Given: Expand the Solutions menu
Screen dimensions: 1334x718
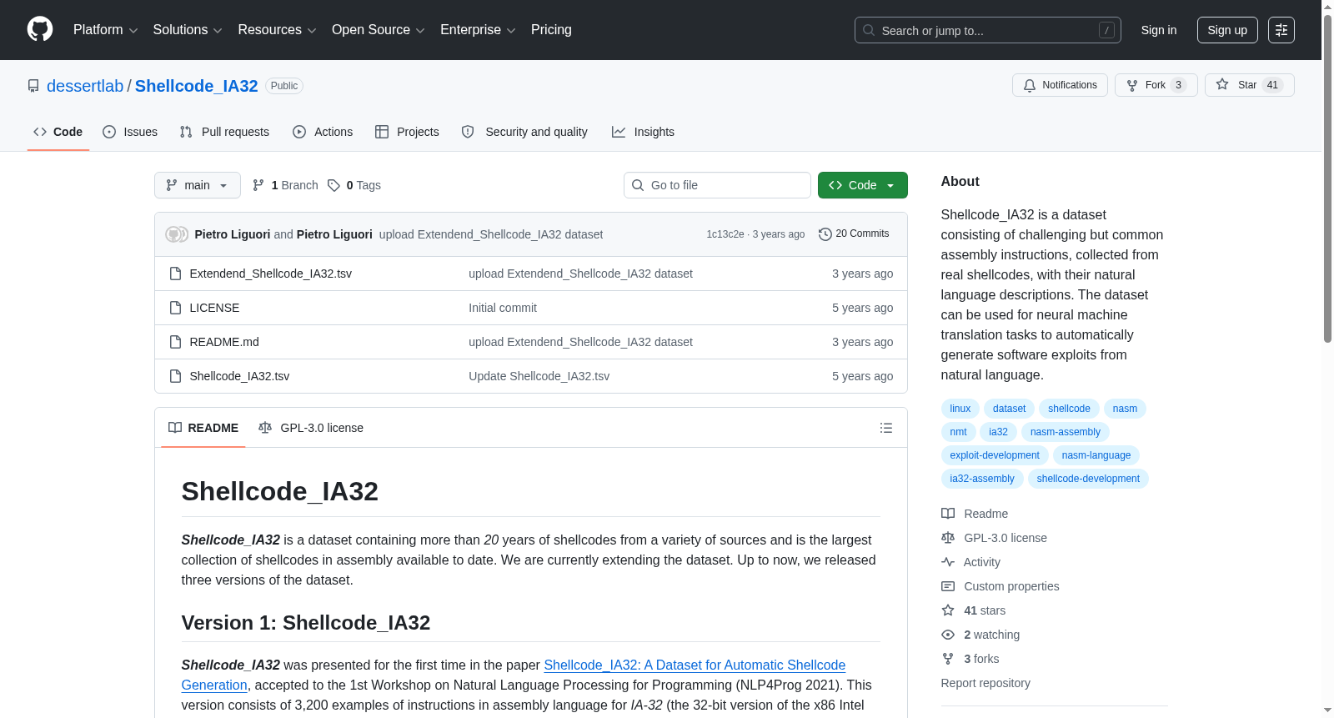Looking at the screenshot, I should [x=188, y=30].
